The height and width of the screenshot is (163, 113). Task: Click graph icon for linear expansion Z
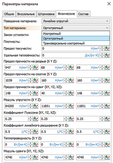(107, 132)
